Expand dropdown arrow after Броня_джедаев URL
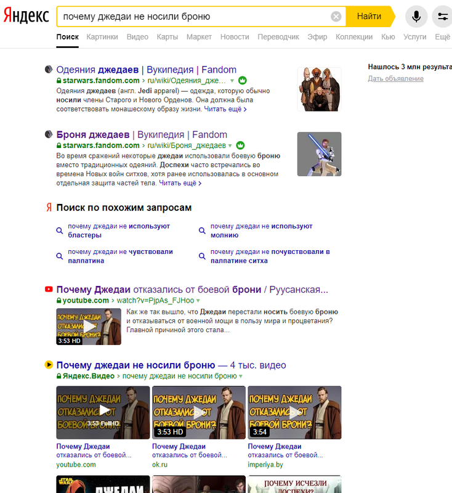The image size is (452, 493). 230,145
